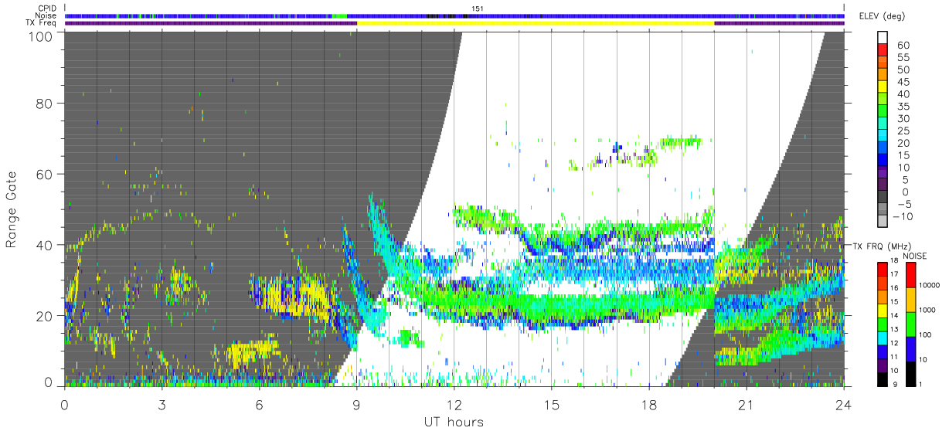Image resolution: width=949 pixels, height=438 pixels.
Task: Click the "ELEV (deg)" colorbar title
Action: [x=883, y=16]
